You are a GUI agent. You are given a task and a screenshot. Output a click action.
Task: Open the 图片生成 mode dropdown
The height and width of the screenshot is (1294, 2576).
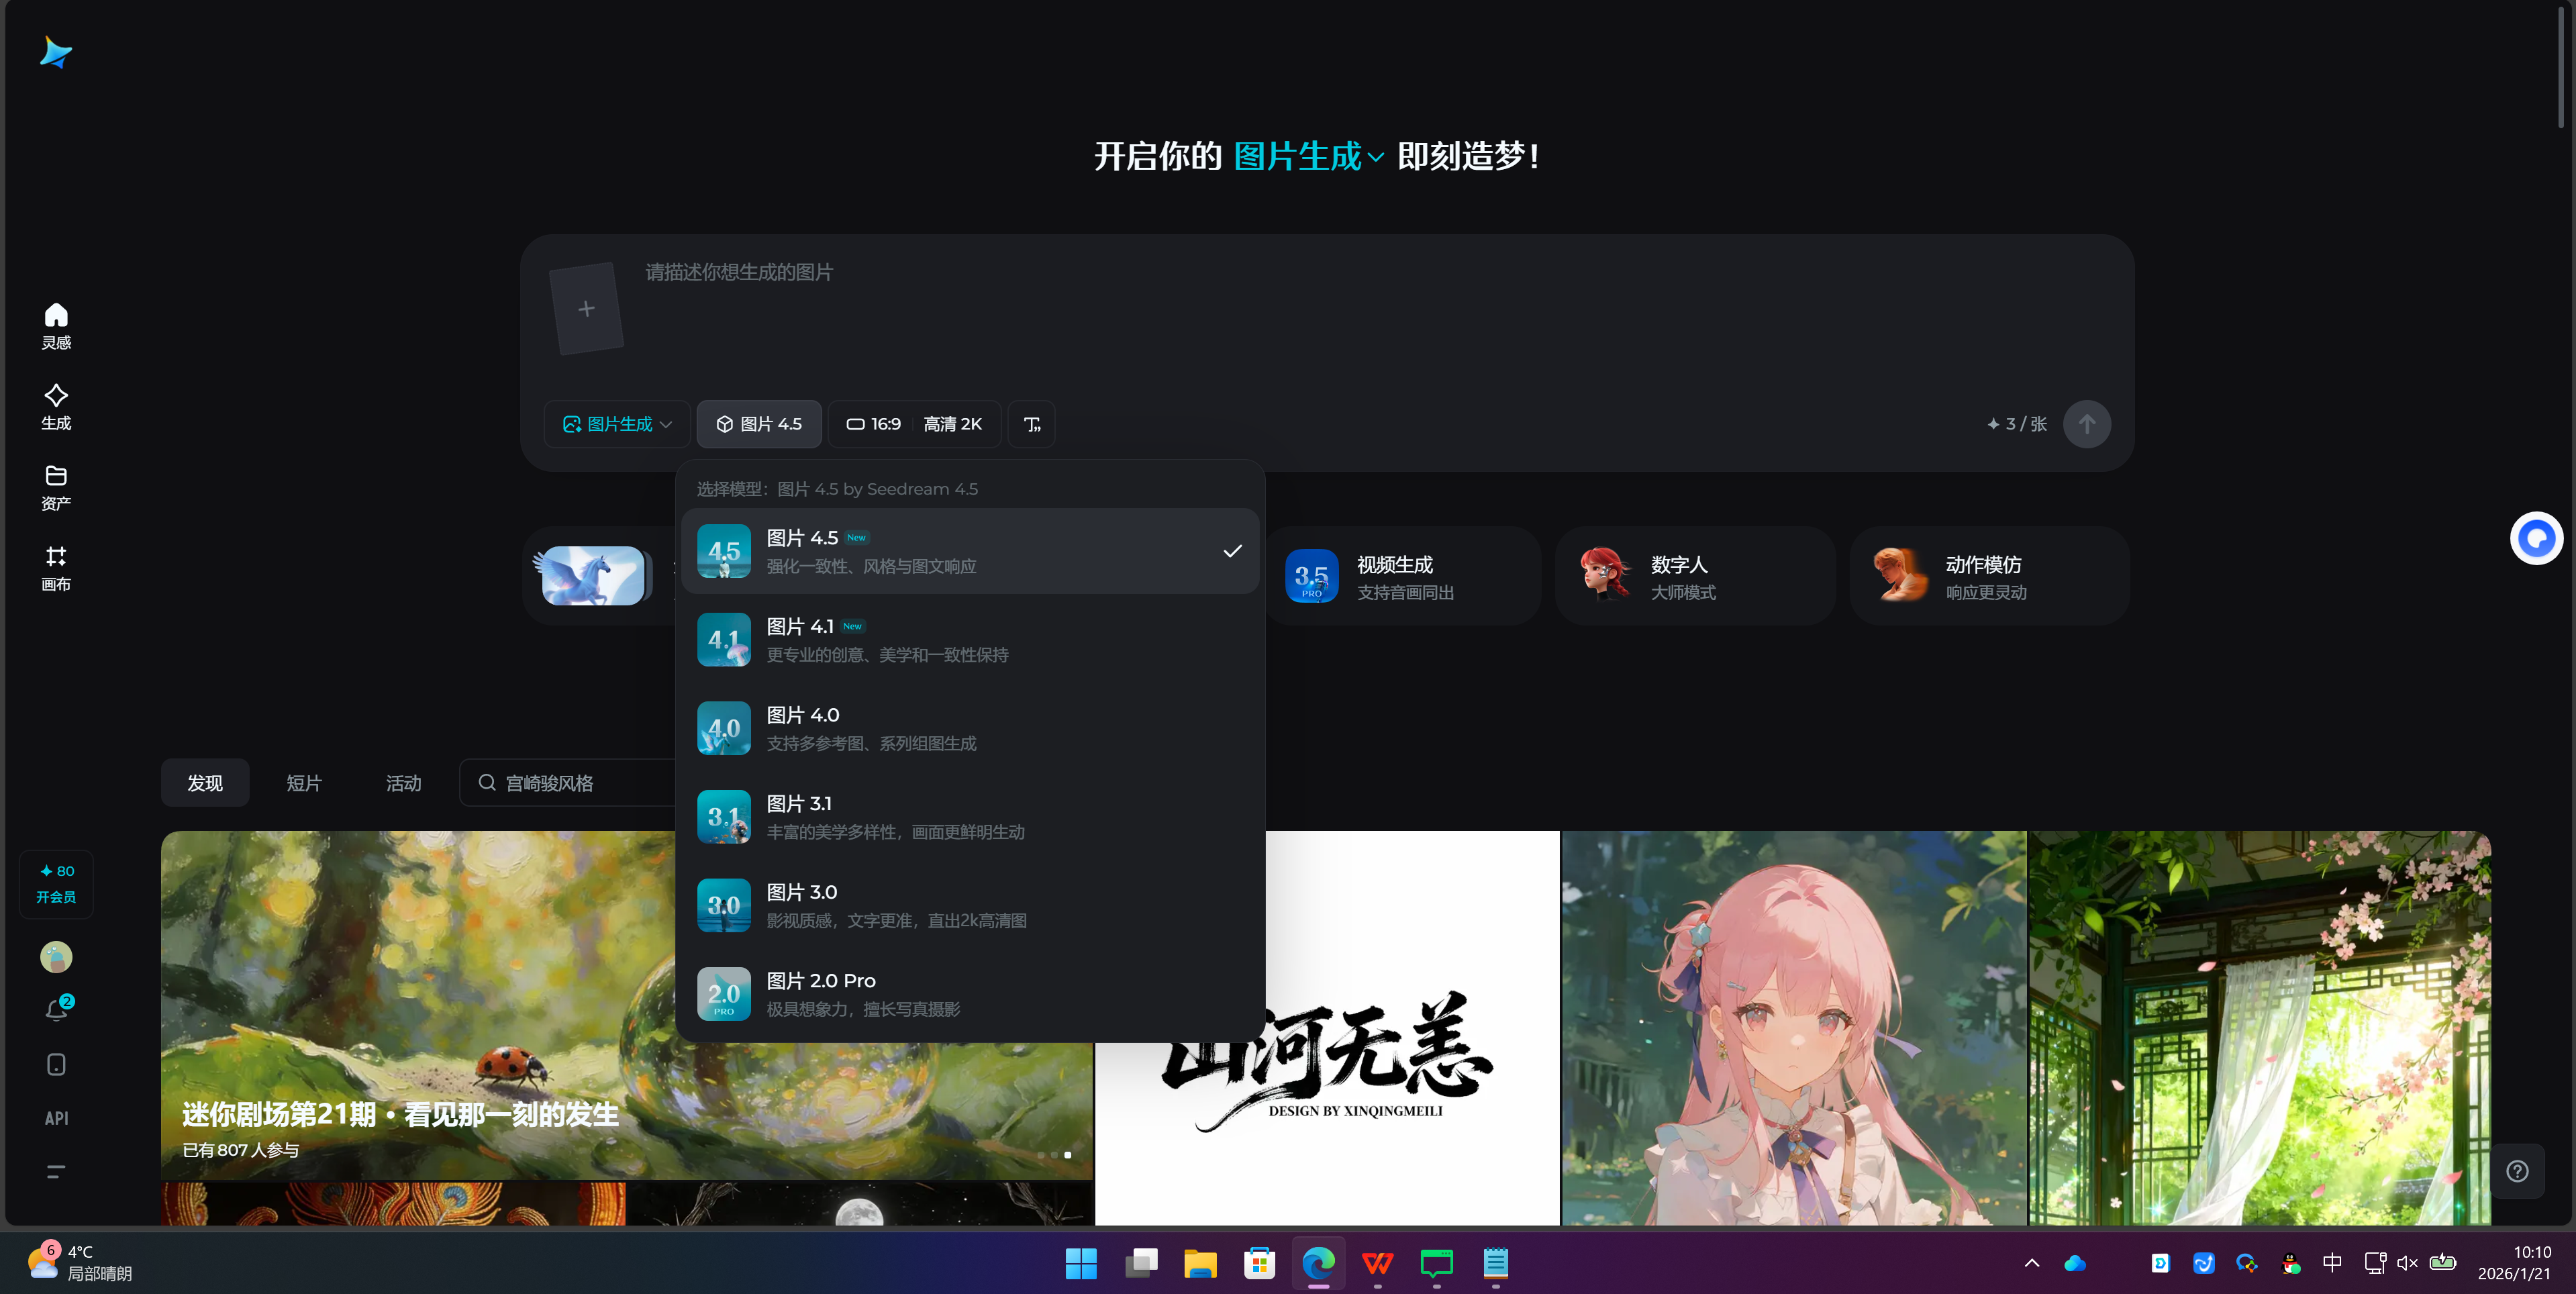tap(616, 423)
